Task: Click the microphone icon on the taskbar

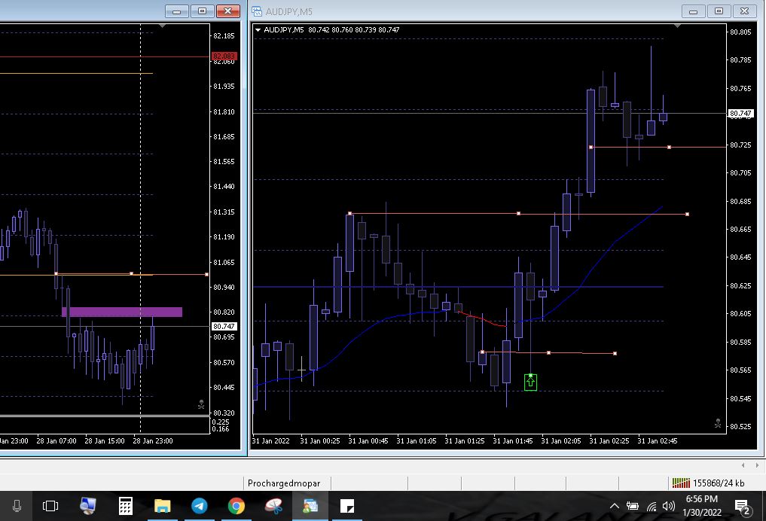Action: 17,506
